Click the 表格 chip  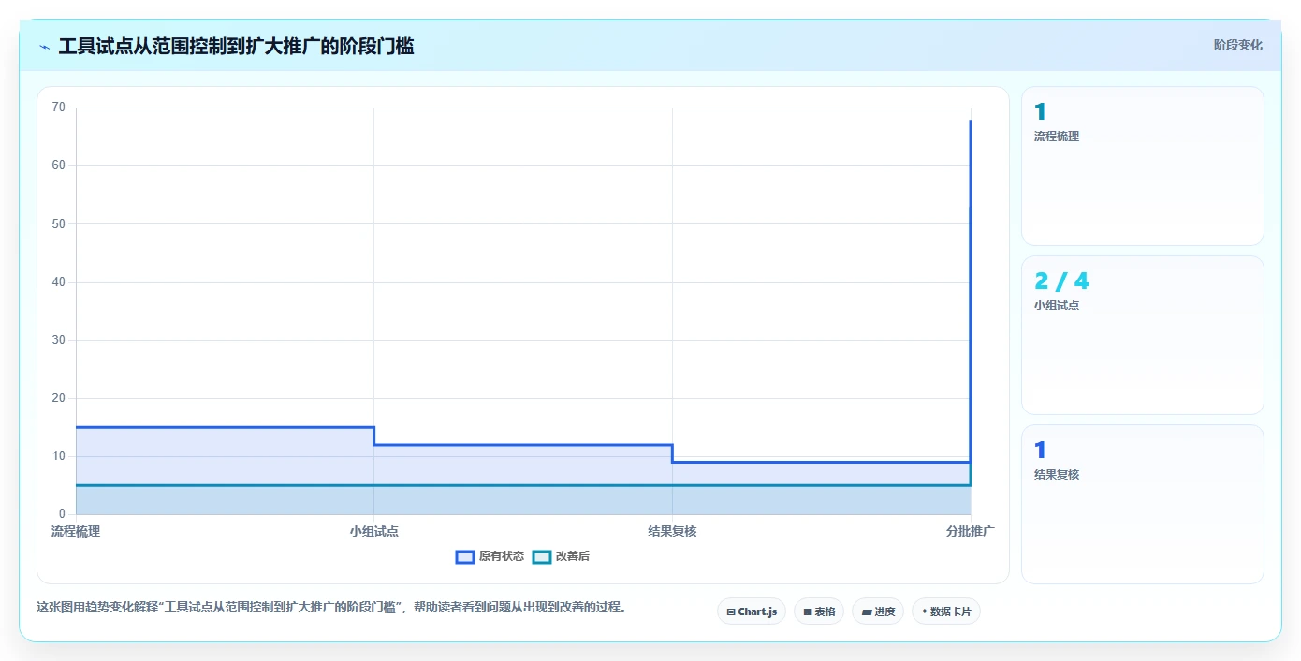[819, 611]
